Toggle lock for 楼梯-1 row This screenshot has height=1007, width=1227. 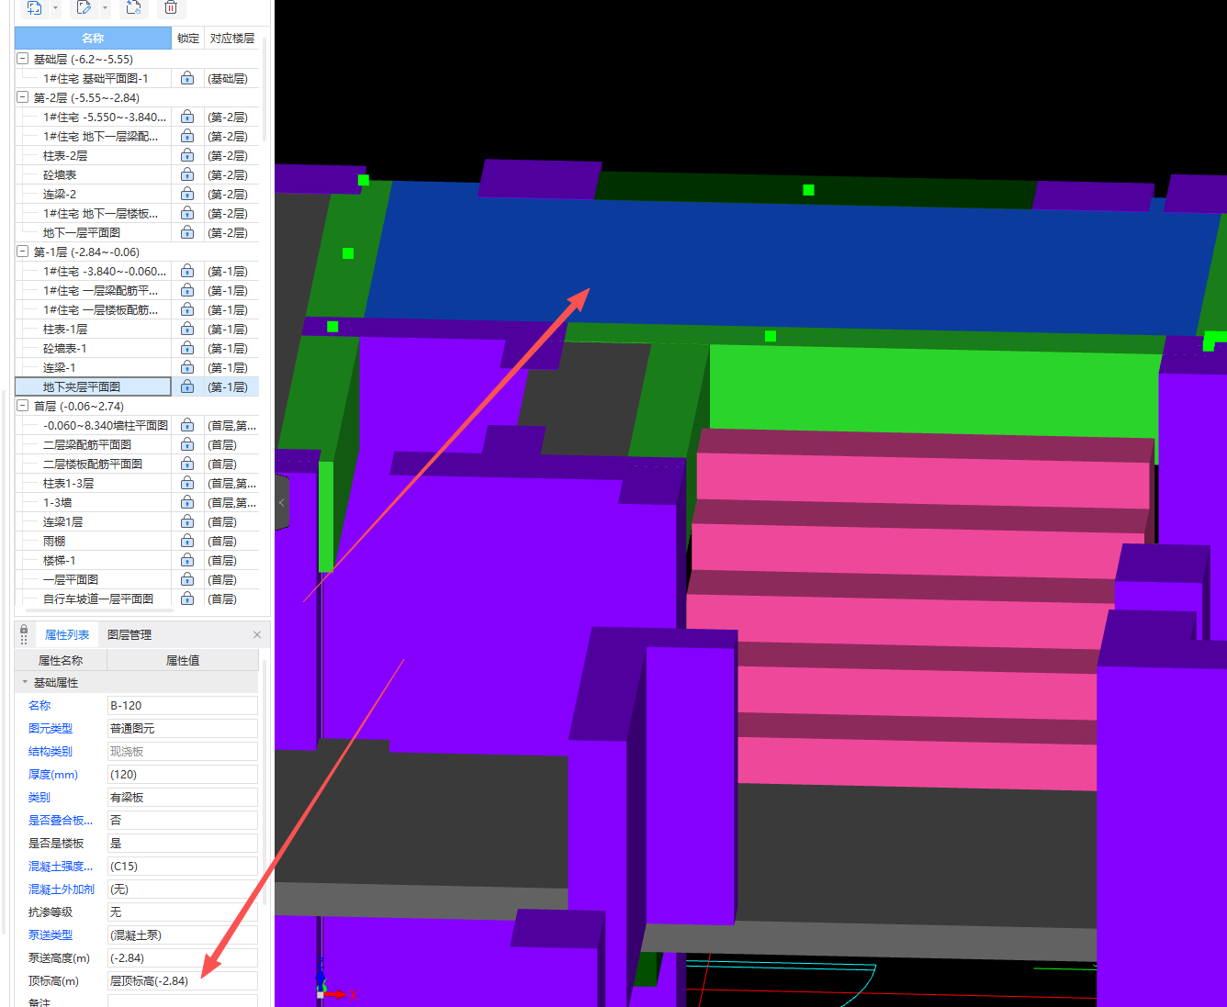(187, 561)
